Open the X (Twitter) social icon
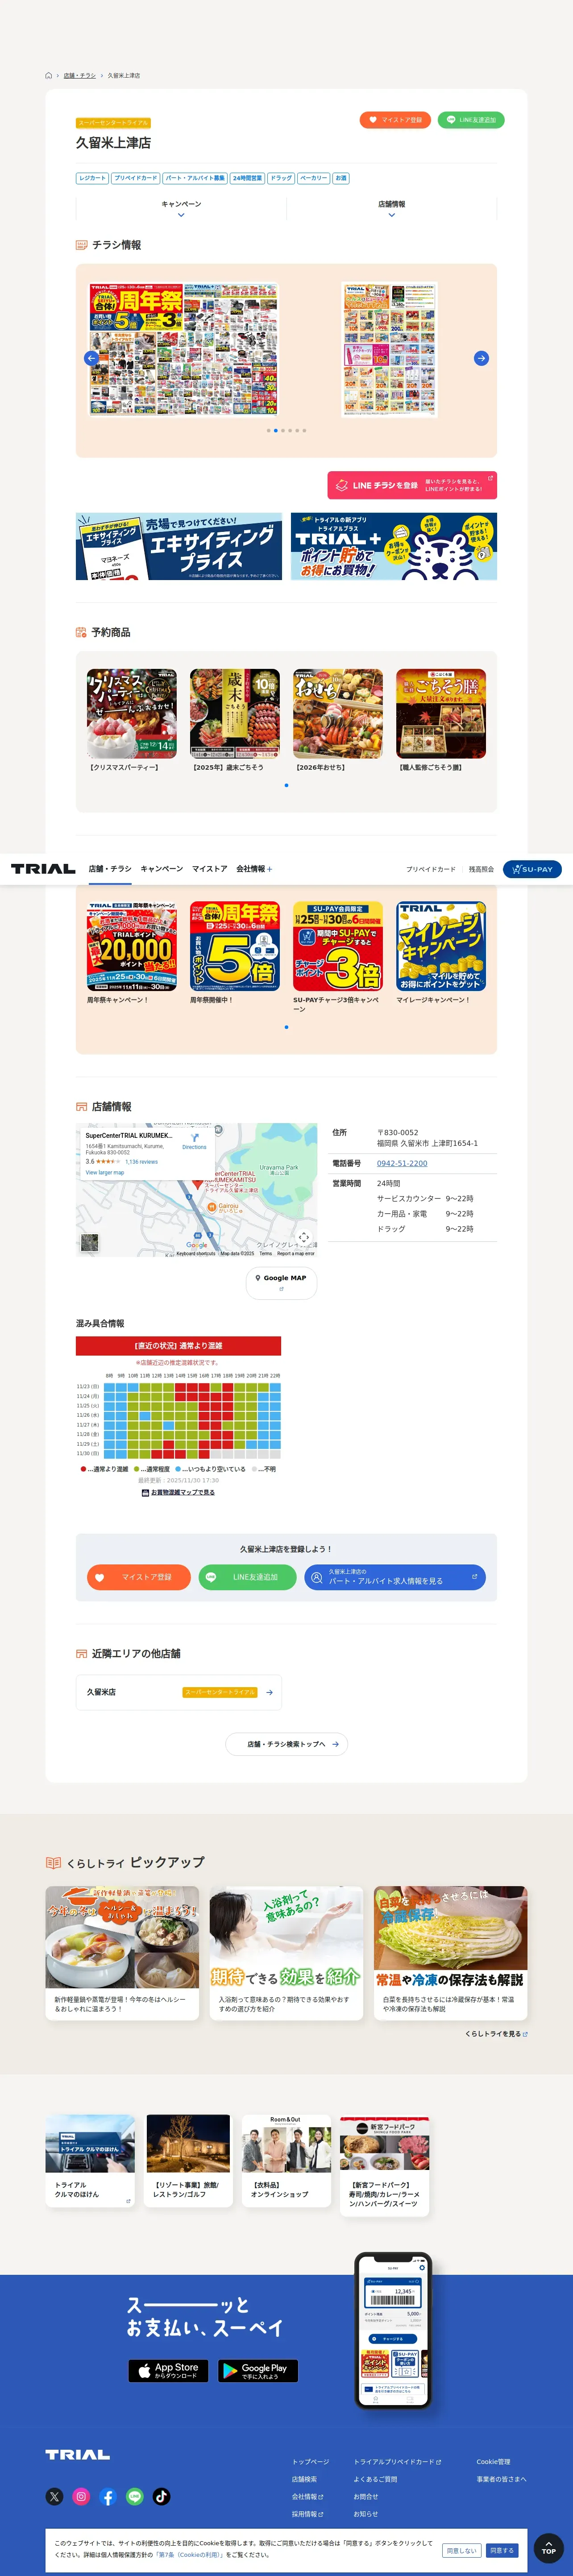Viewport: 573px width, 2576px height. (x=54, y=2496)
